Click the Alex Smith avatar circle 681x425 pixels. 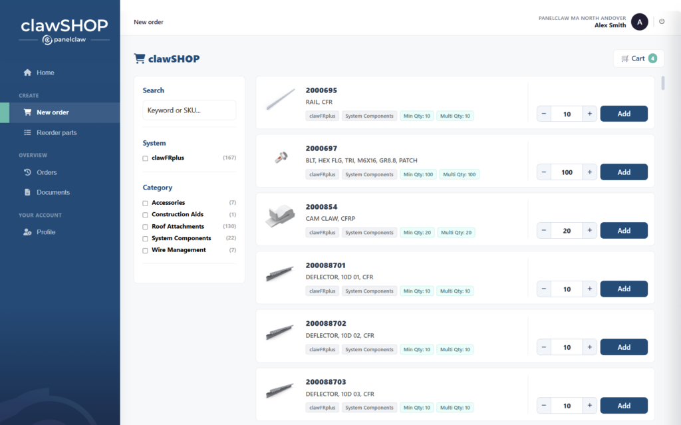click(x=639, y=22)
